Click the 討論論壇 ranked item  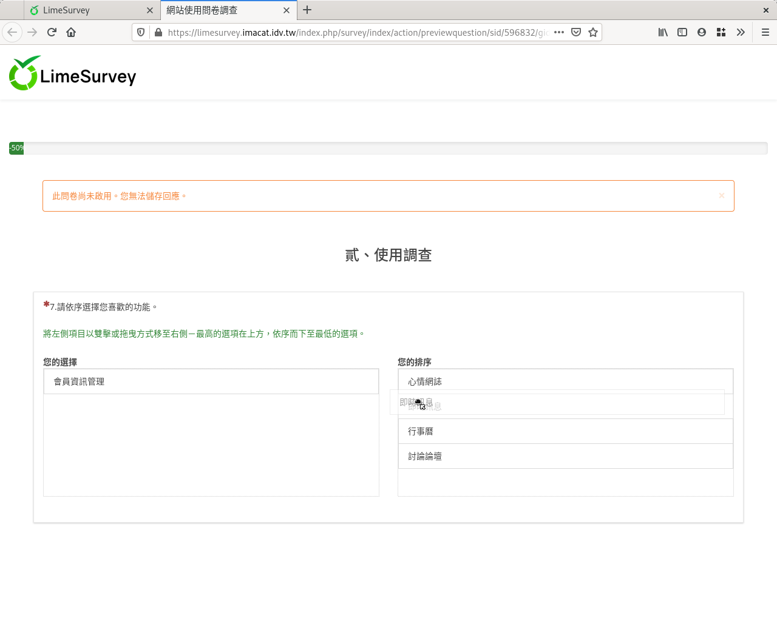[x=566, y=456]
